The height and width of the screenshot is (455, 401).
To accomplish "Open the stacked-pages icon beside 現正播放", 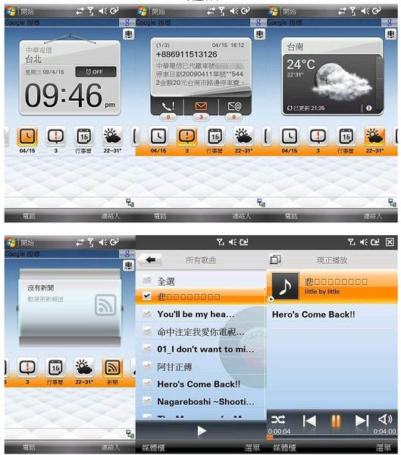I will pos(275,259).
